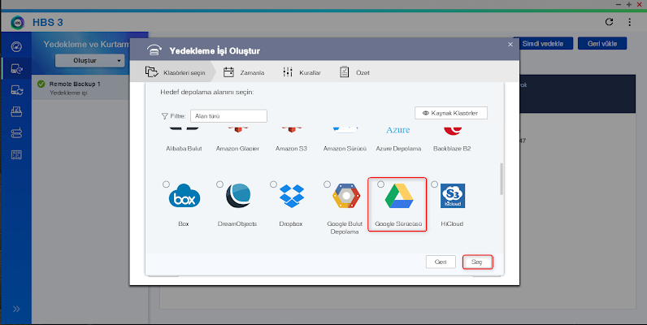Click the HiCloud S3 logo
Screen dimensions: 647x325
point(453,196)
